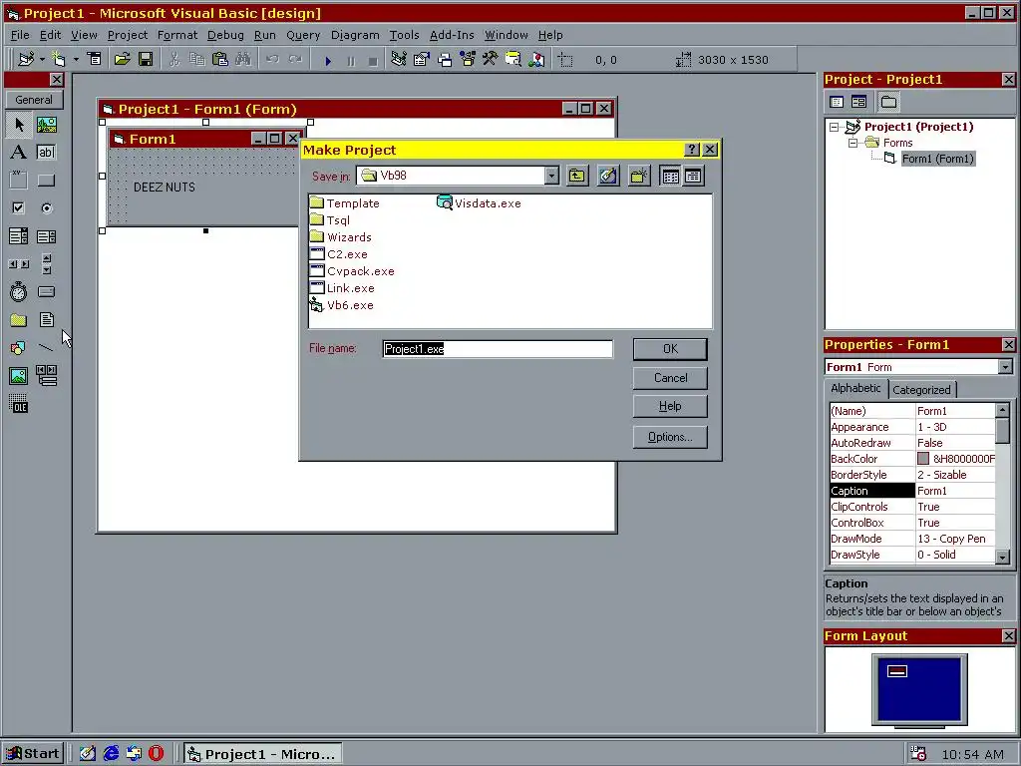Click View Object in the Project panel
The height and width of the screenshot is (766, 1021).
coord(858,102)
